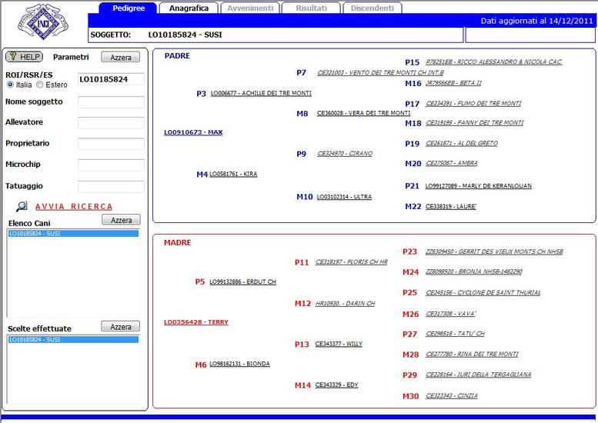The height and width of the screenshot is (423, 598).
Task: Select the Italia radio button
Action: [x=10, y=85]
